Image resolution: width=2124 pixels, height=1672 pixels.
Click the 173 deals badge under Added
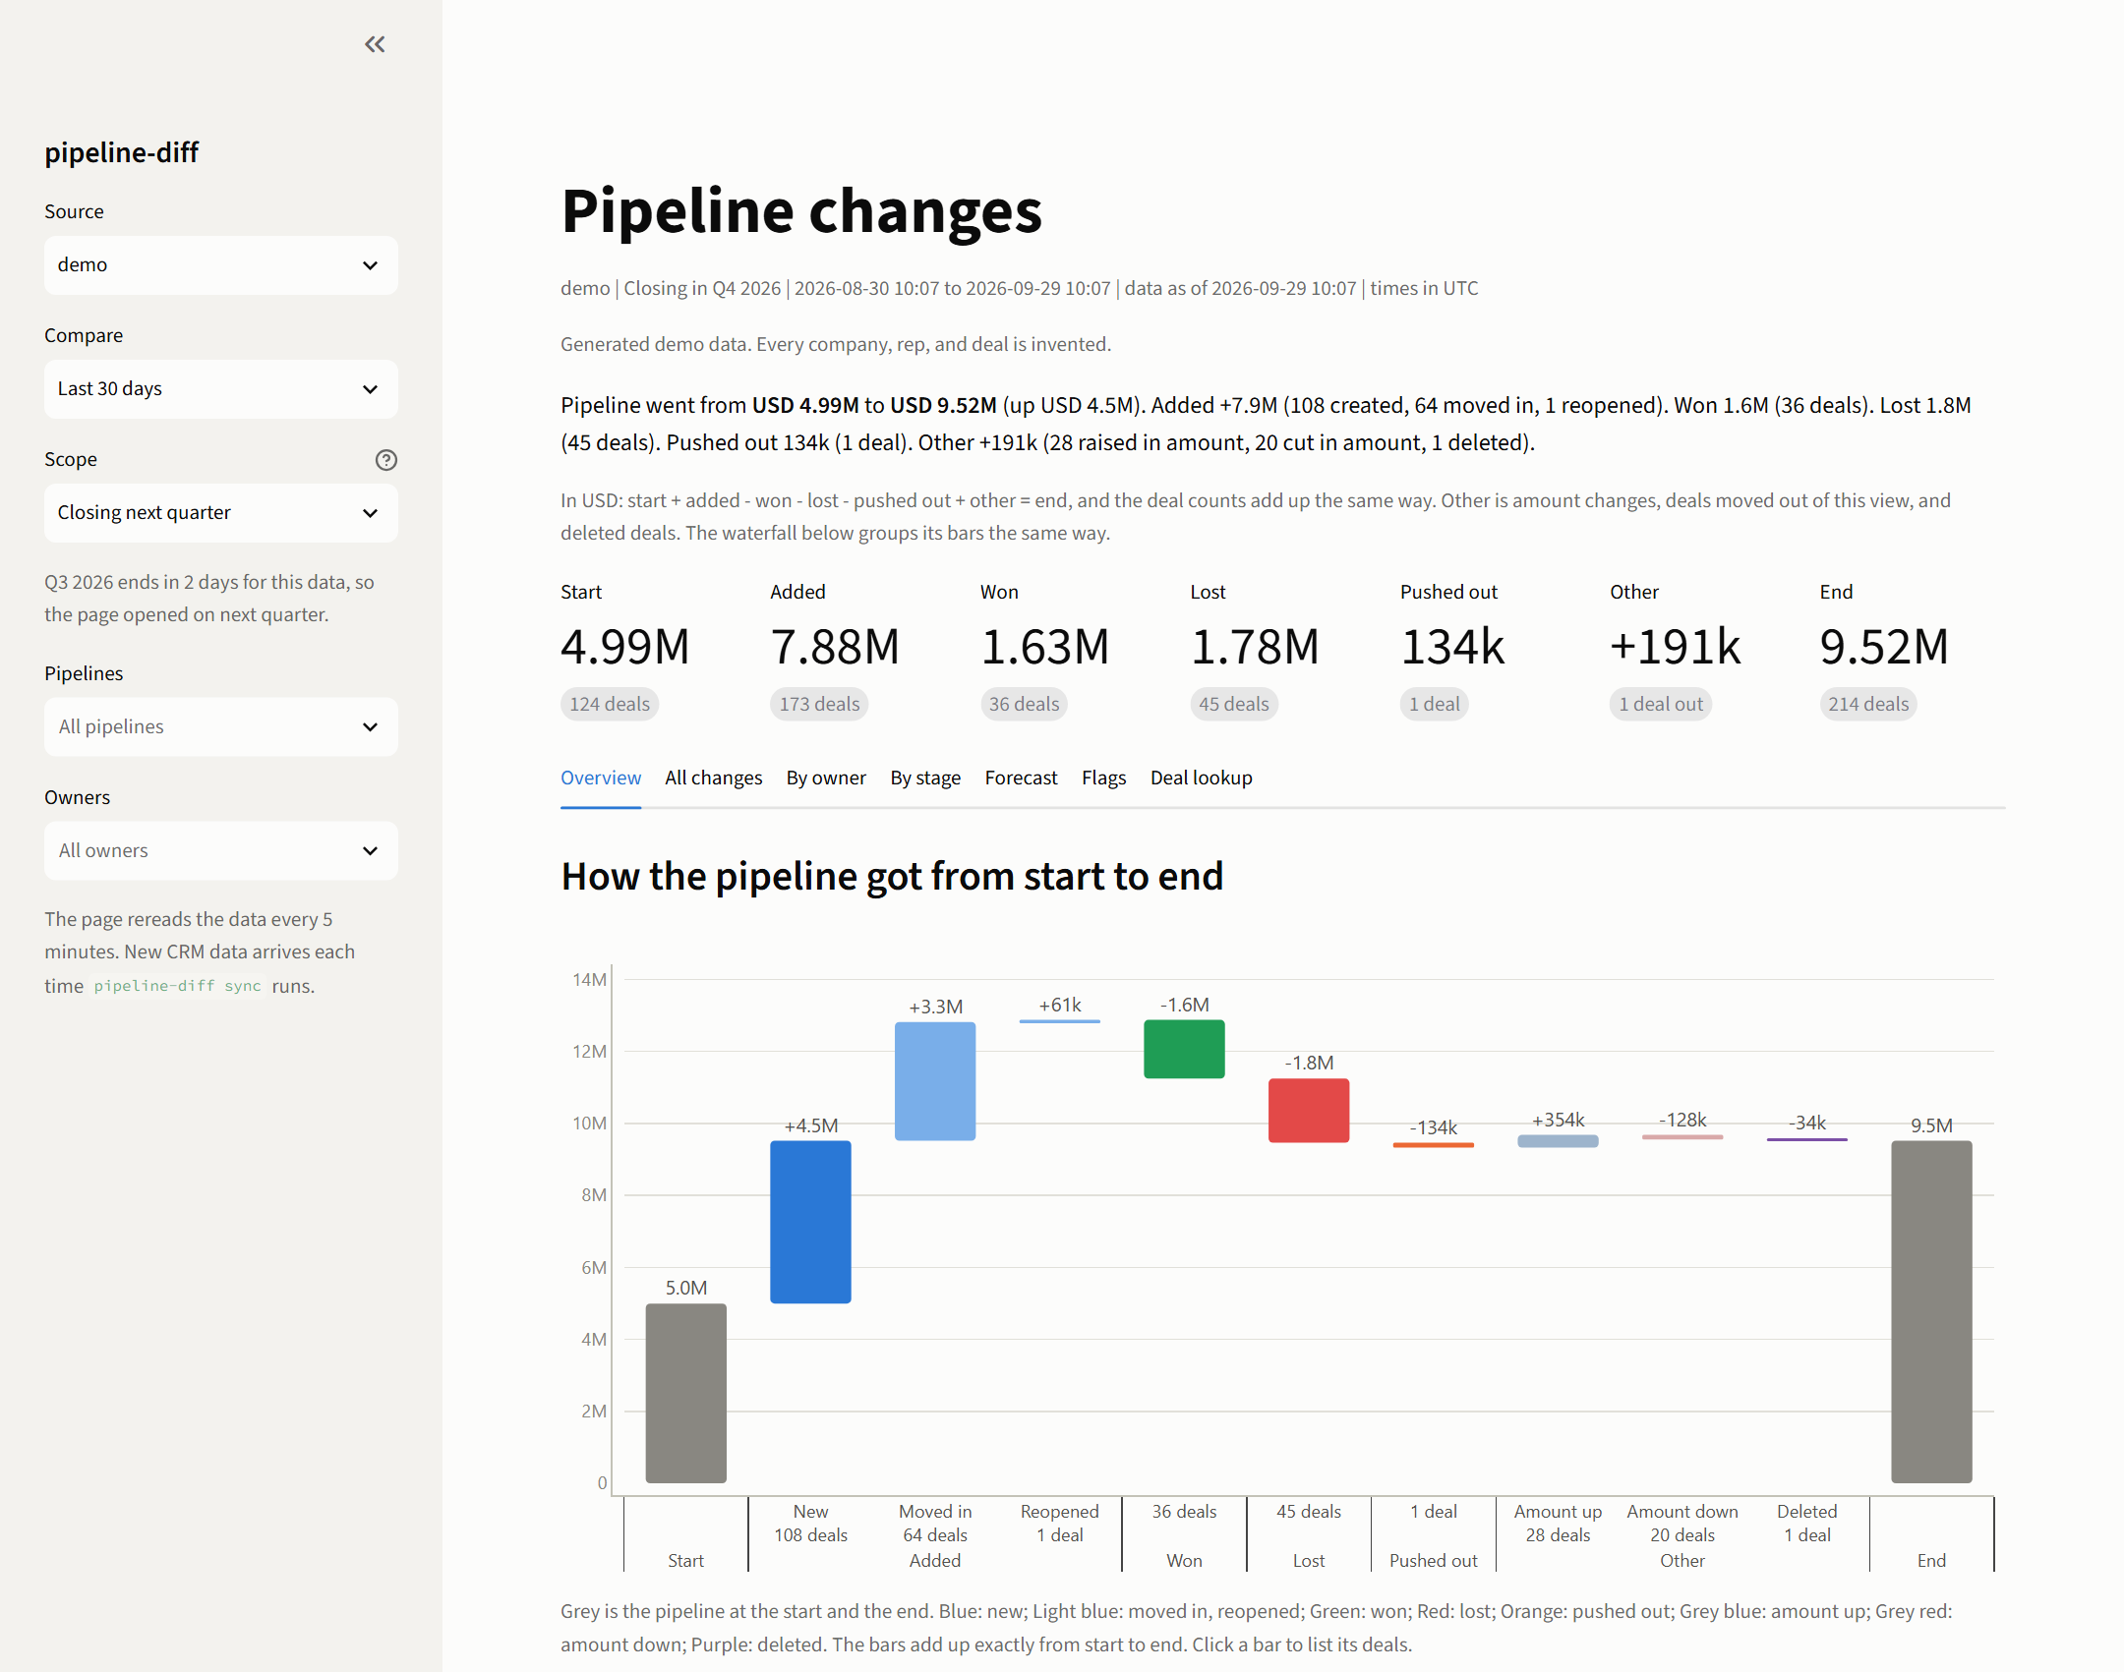coord(819,704)
